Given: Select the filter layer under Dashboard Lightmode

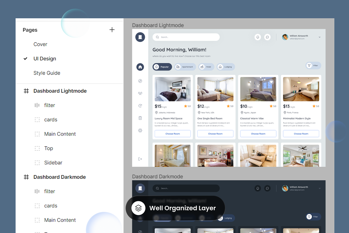Looking at the screenshot, I should pyautogui.click(x=49, y=105).
